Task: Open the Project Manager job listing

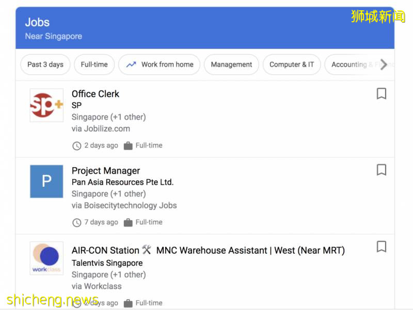Action: point(106,171)
